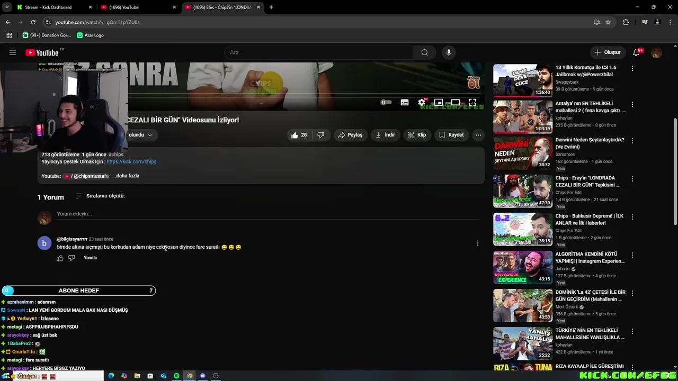Bookmark this page with the star icon

tap(608, 22)
